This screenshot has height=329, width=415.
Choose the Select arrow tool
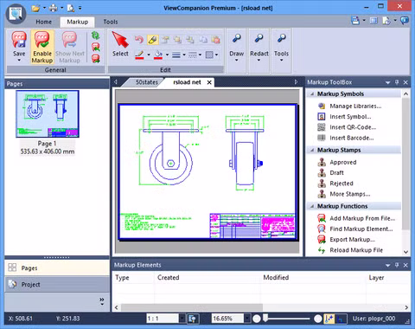pyautogui.click(x=120, y=44)
